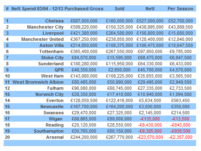Select Wigan's negative nett value -£135,000
This screenshot has width=201, height=151.
tap(150, 119)
